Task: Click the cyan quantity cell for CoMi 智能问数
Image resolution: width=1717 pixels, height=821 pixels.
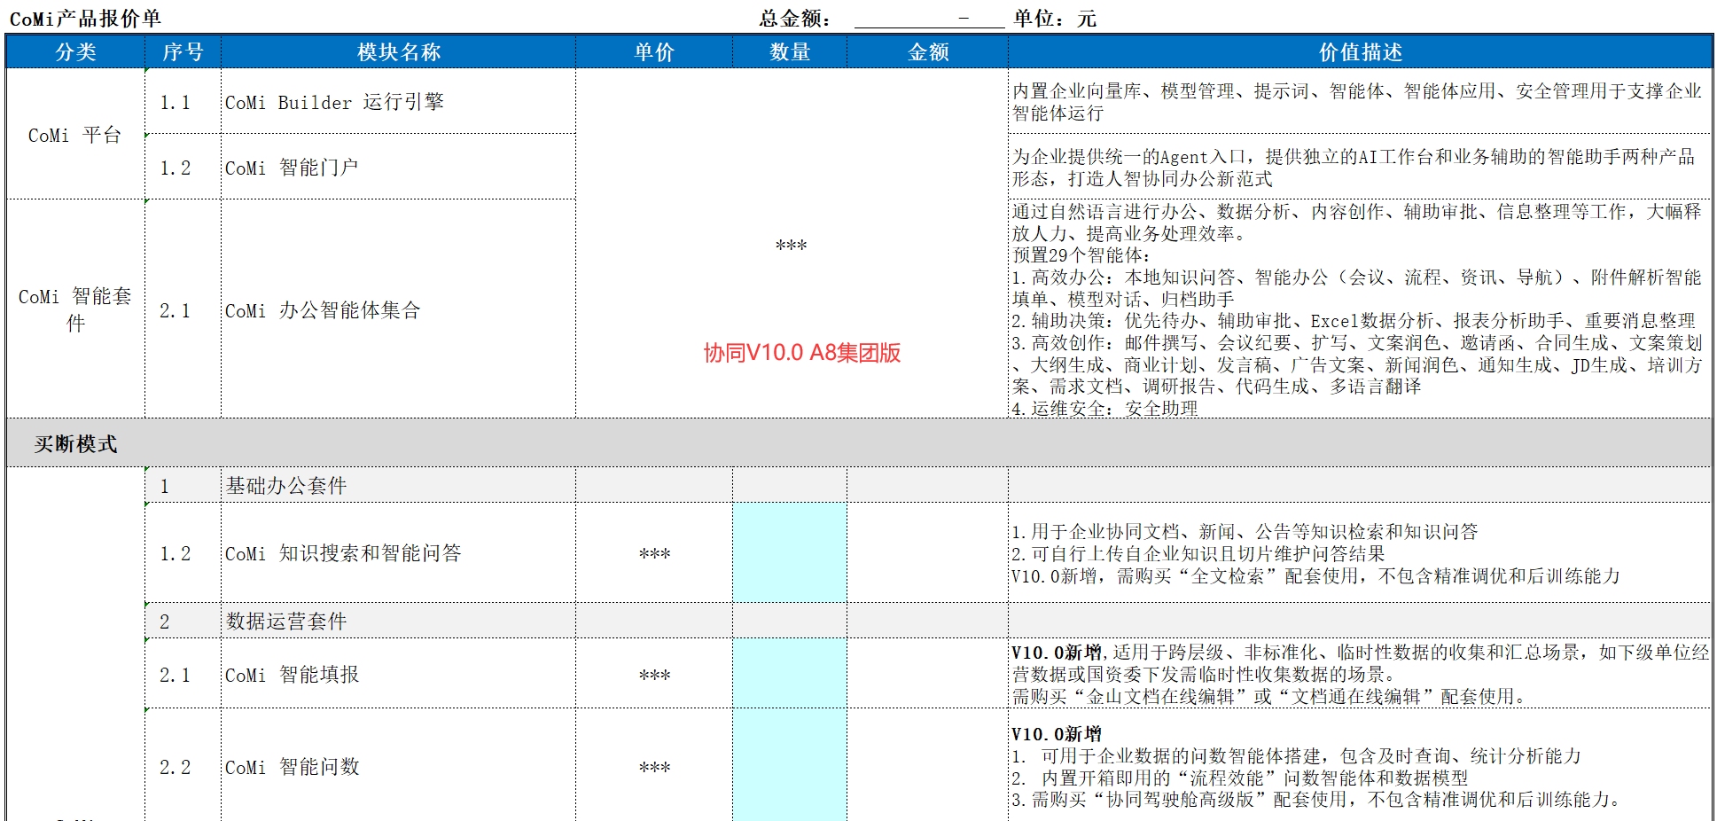Action: (789, 766)
